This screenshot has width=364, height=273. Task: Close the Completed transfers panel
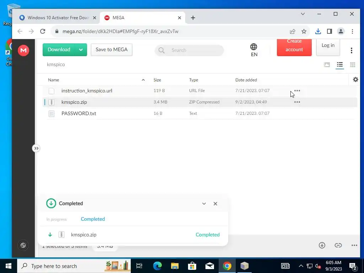pos(215,204)
